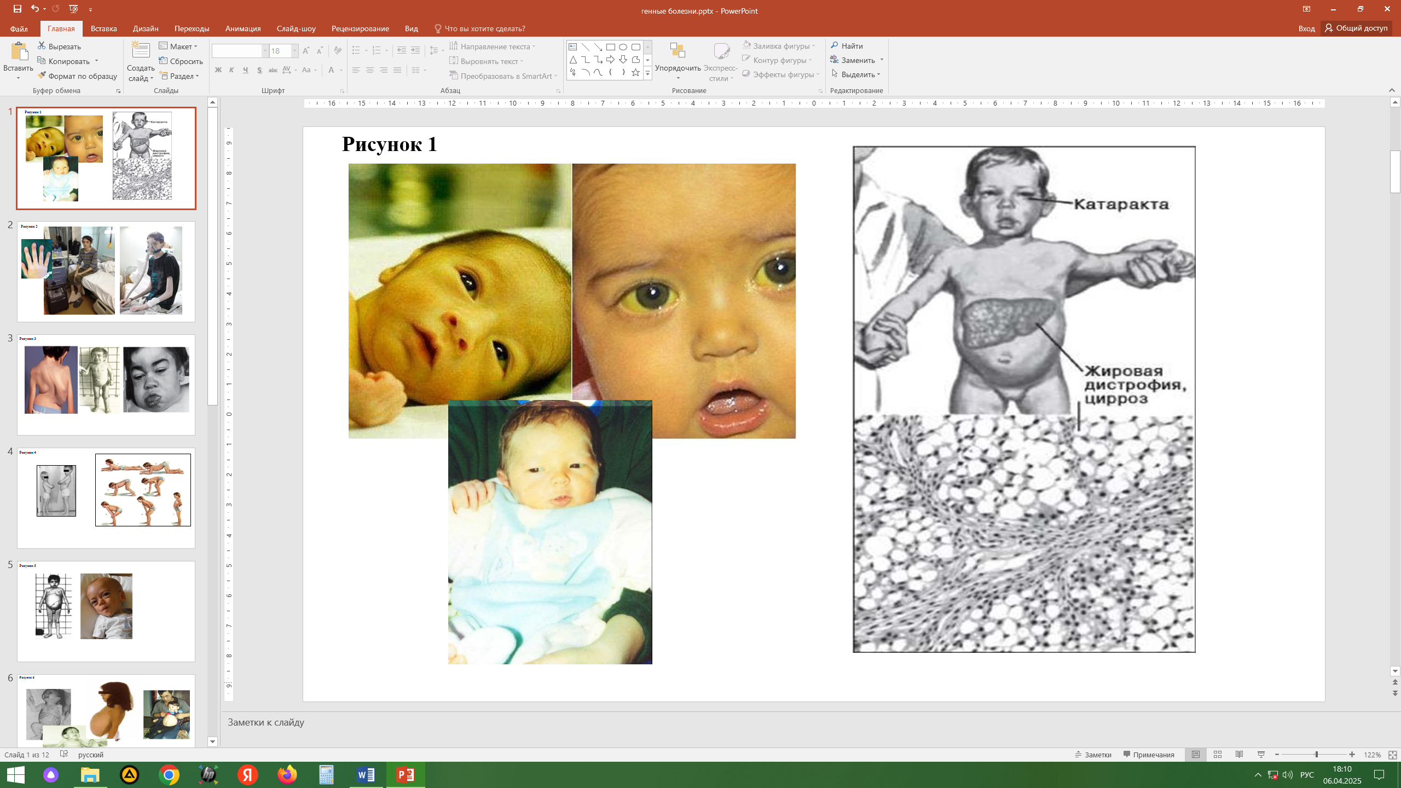Expand the font size dropdown
Image resolution: width=1401 pixels, height=788 pixels.
click(294, 51)
